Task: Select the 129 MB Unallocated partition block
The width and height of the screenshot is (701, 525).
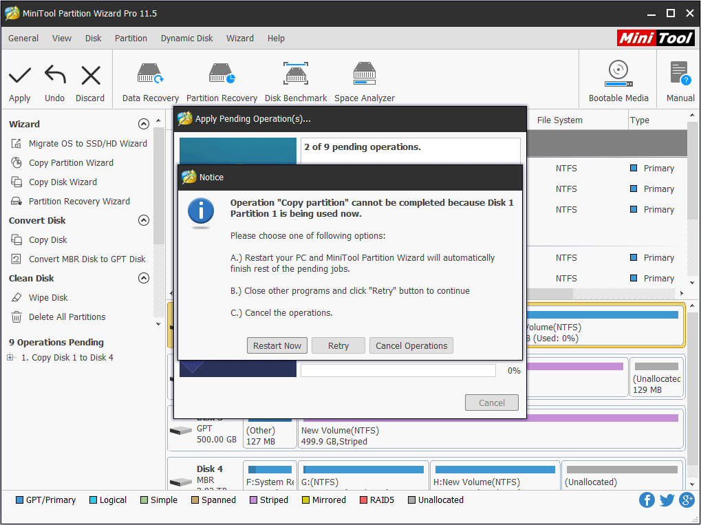Action: point(656,377)
